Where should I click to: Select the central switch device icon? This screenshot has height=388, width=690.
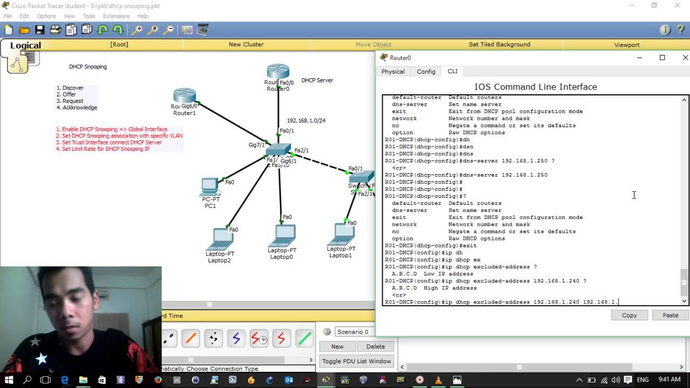coord(278,150)
